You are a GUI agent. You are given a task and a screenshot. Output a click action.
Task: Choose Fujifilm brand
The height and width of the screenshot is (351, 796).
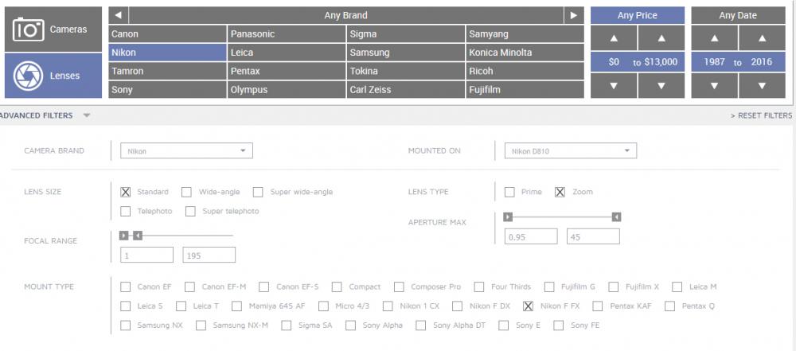tap(525, 89)
